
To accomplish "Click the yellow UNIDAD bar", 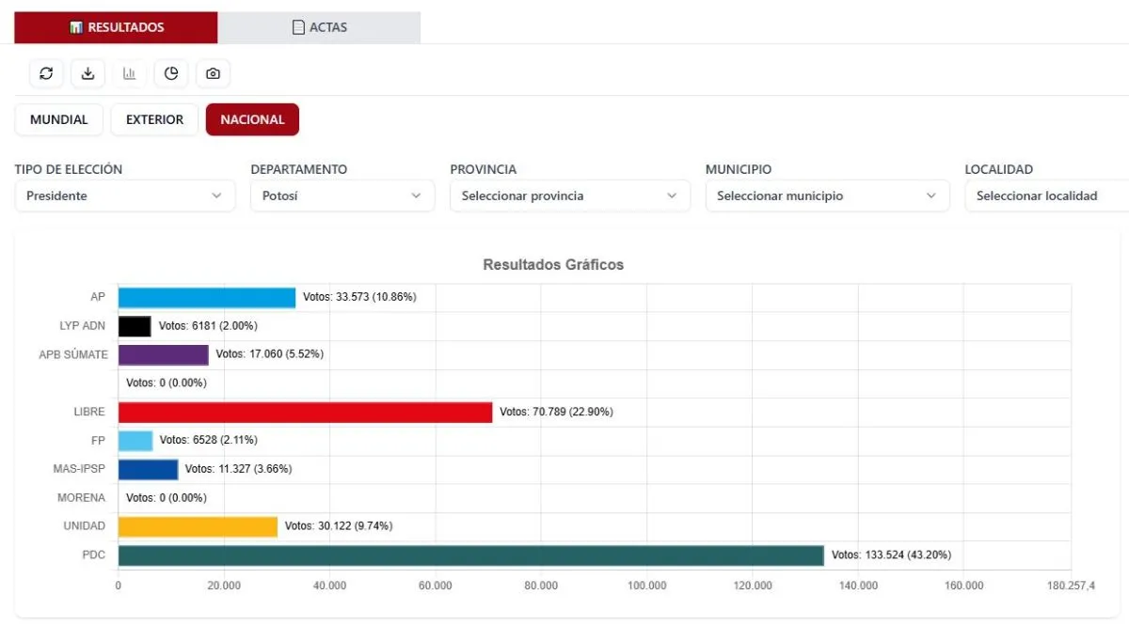I will (x=198, y=526).
